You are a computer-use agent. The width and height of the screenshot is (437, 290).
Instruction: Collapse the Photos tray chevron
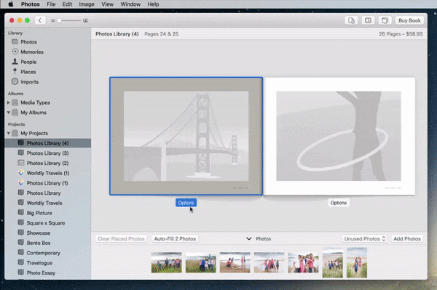pyautogui.click(x=249, y=239)
